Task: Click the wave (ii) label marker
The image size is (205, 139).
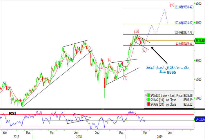Action: 125,78
